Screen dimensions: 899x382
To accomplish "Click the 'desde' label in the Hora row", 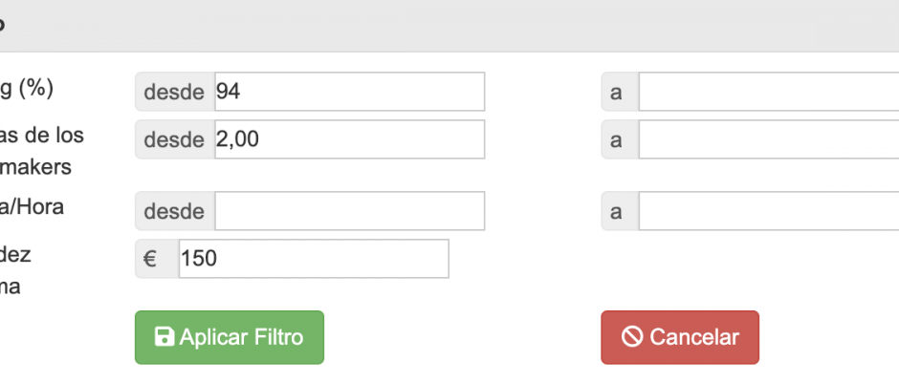I will click(175, 211).
